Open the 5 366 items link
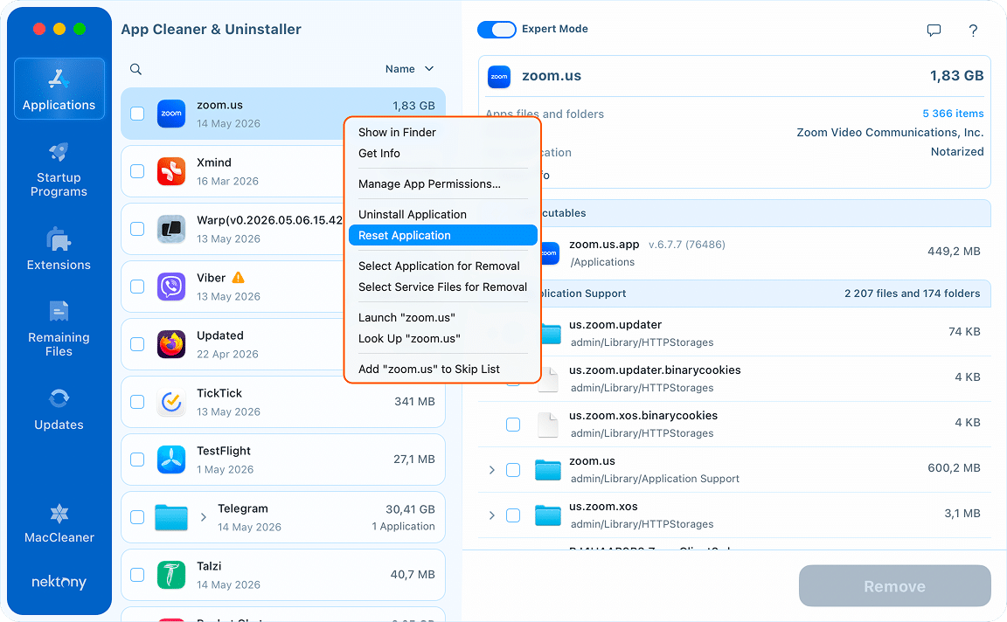Image resolution: width=1007 pixels, height=622 pixels. point(953,114)
